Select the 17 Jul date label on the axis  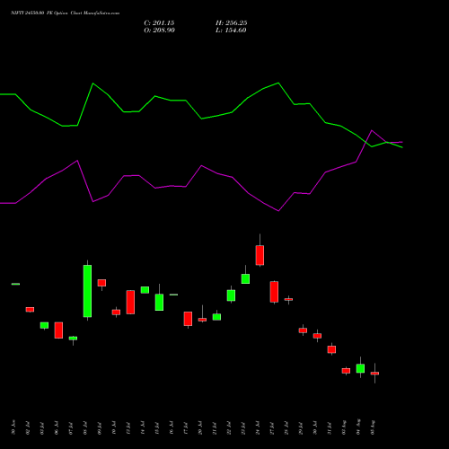tap(186, 428)
